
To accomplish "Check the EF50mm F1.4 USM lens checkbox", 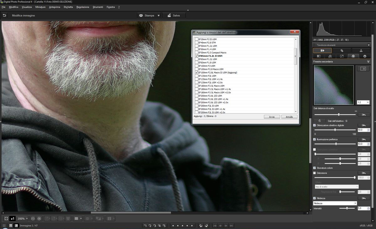I will [x=196, y=49].
